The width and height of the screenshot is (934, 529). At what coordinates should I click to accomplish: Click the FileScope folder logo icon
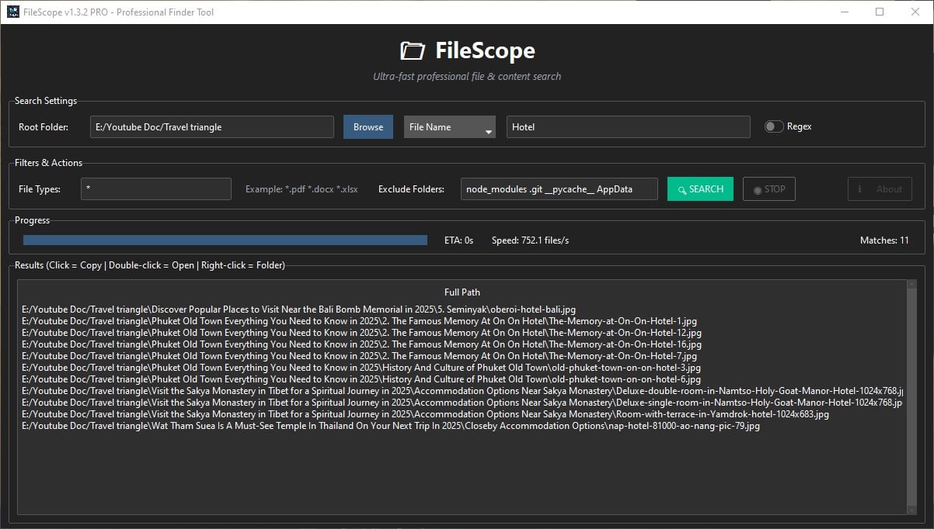coord(413,51)
